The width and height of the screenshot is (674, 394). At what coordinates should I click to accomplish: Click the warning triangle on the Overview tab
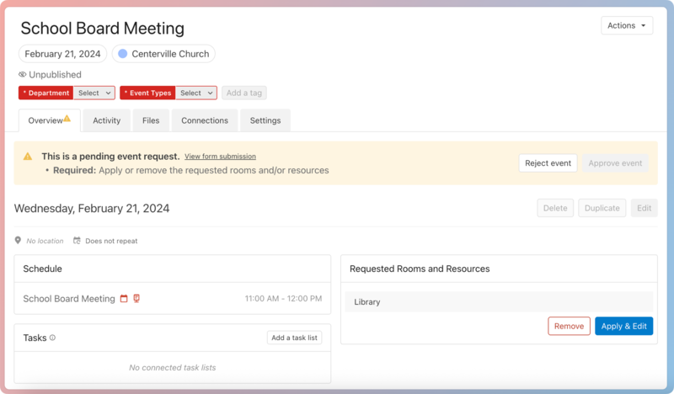tap(67, 119)
